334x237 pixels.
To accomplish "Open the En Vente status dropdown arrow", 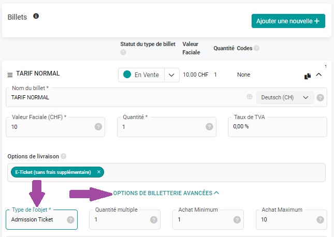I will [172, 75].
